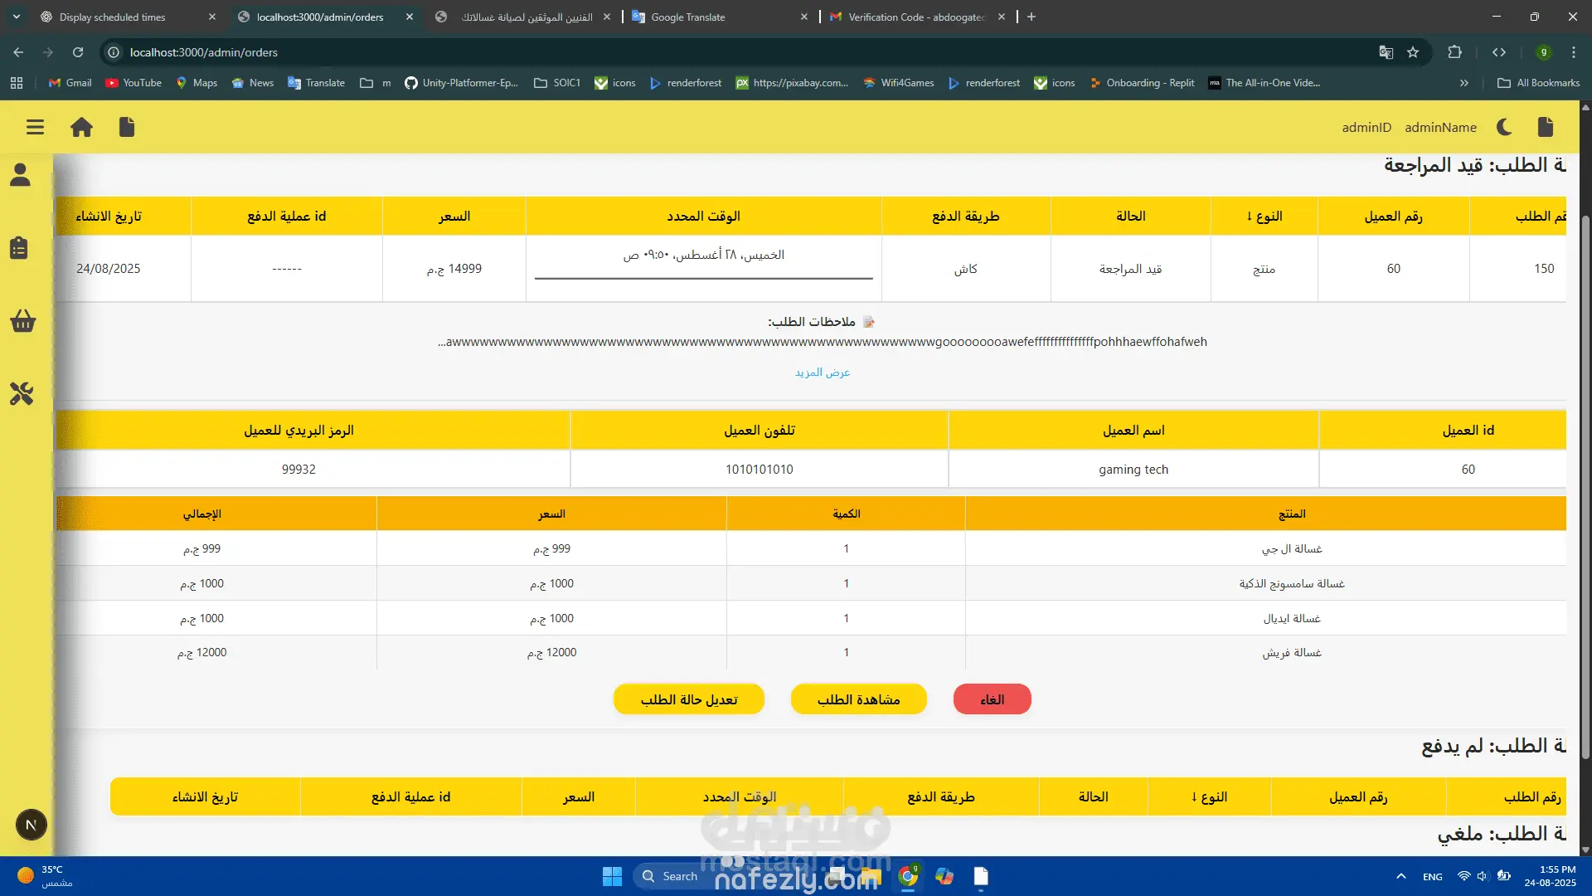Open SOIC1 bookmarks folder
The width and height of the screenshot is (1592, 896).
[x=557, y=83]
